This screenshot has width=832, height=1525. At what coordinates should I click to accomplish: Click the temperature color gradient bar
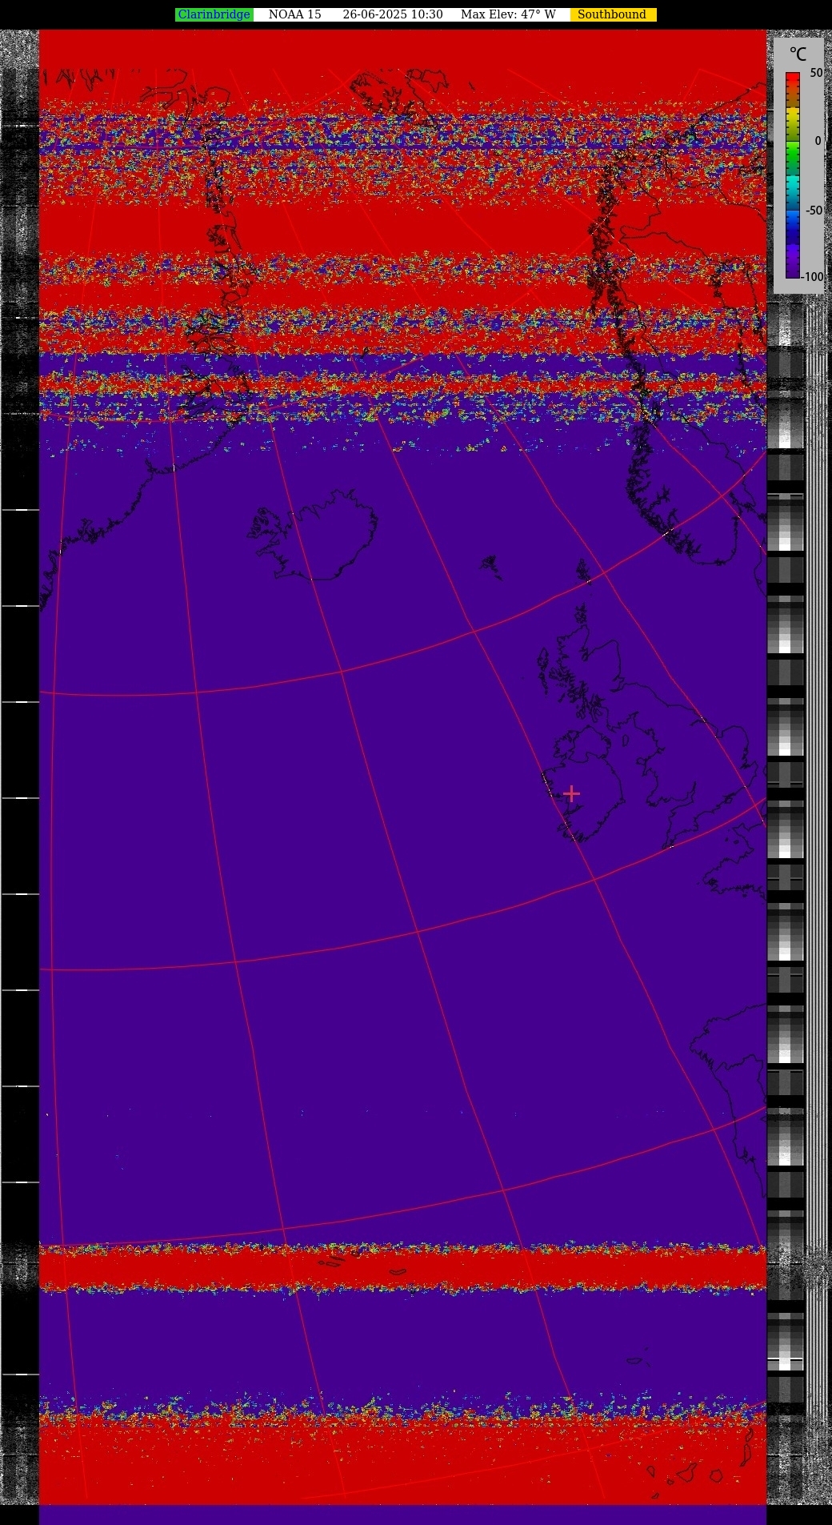point(793,175)
